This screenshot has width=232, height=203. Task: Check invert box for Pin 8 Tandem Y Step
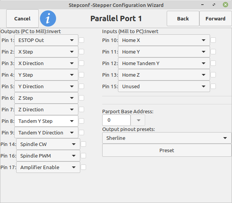[81, 121]
